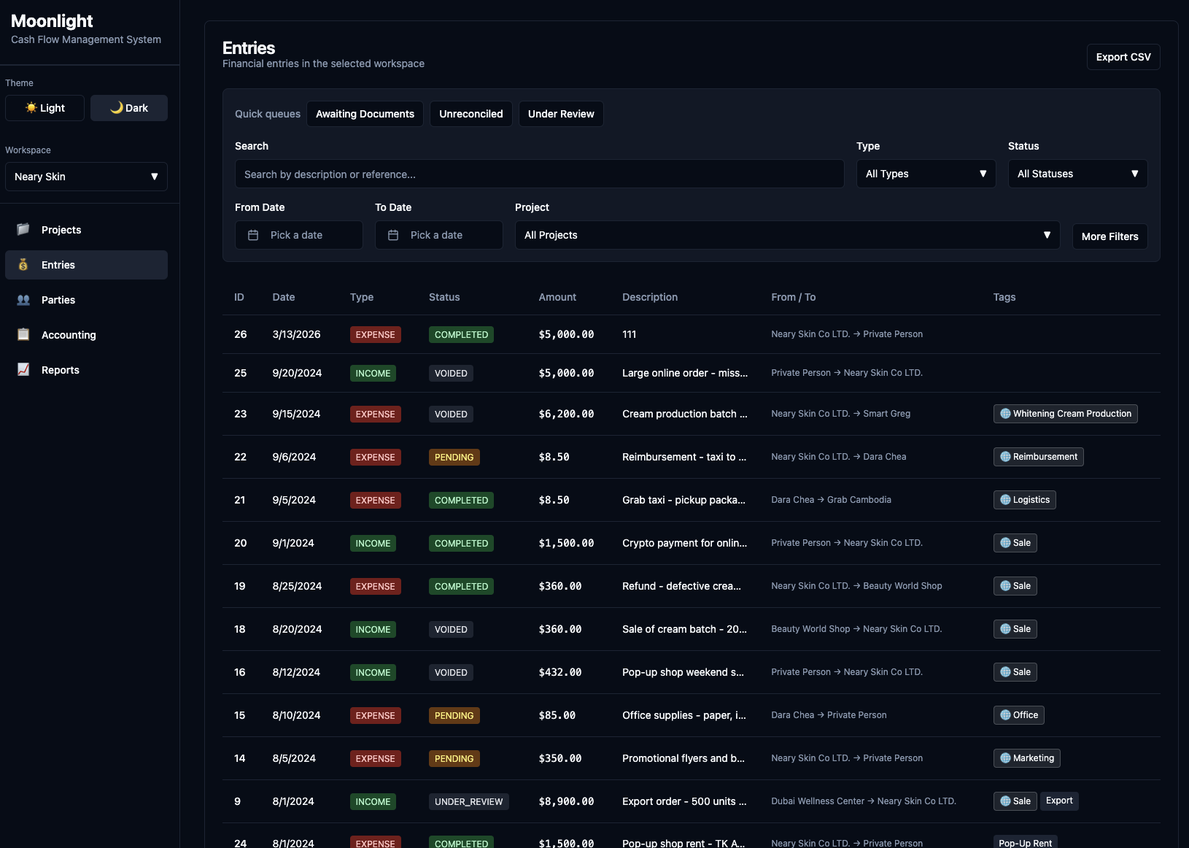Click Beauty World Shop party in entry 18
1189x848 pixels.
pos(810,629)
